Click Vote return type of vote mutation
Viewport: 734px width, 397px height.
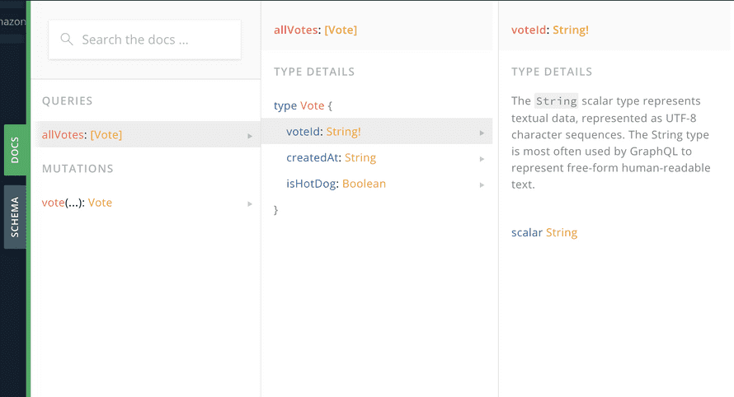[x=100, y=203]
